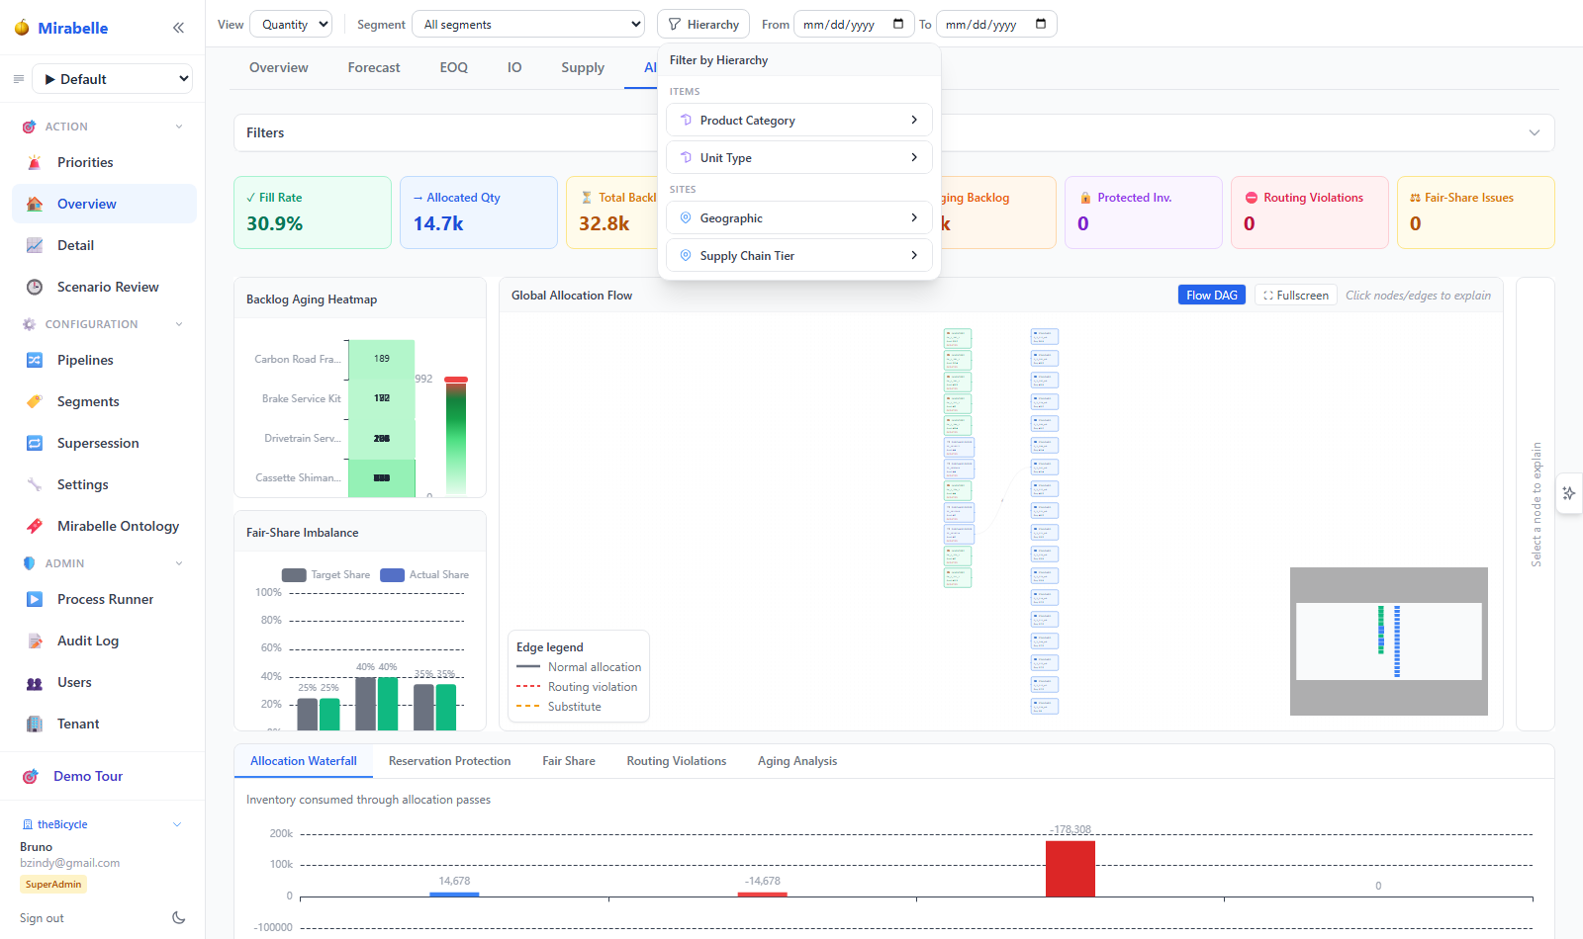Click the Sign out link
Viewport: 1583px width, 939px height.
42,918
